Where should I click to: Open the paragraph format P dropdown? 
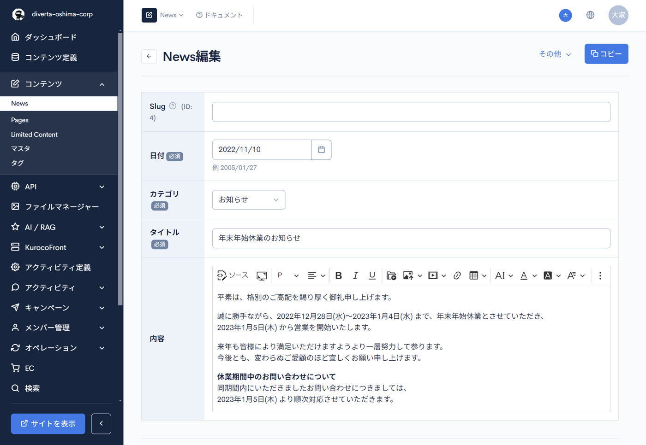(287, 275)
